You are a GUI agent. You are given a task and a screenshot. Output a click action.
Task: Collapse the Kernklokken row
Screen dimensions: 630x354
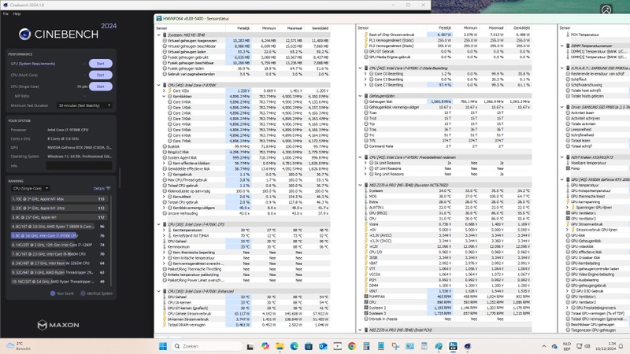click(164, 96)
